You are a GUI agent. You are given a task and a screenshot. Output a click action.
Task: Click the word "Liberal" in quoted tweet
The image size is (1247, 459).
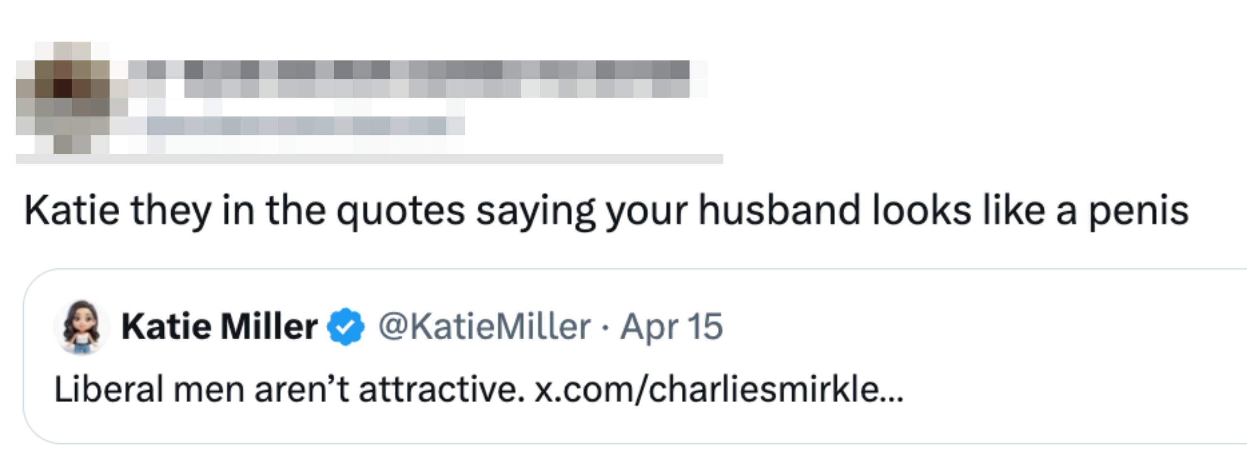[108, 390]
